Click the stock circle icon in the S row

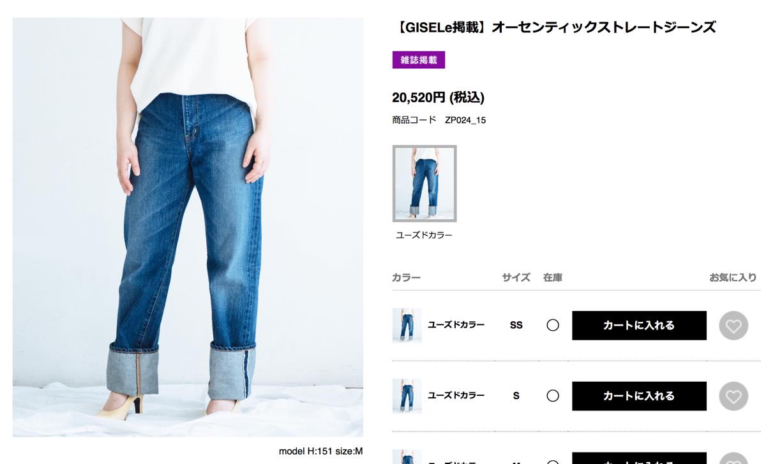coord(553,396)
